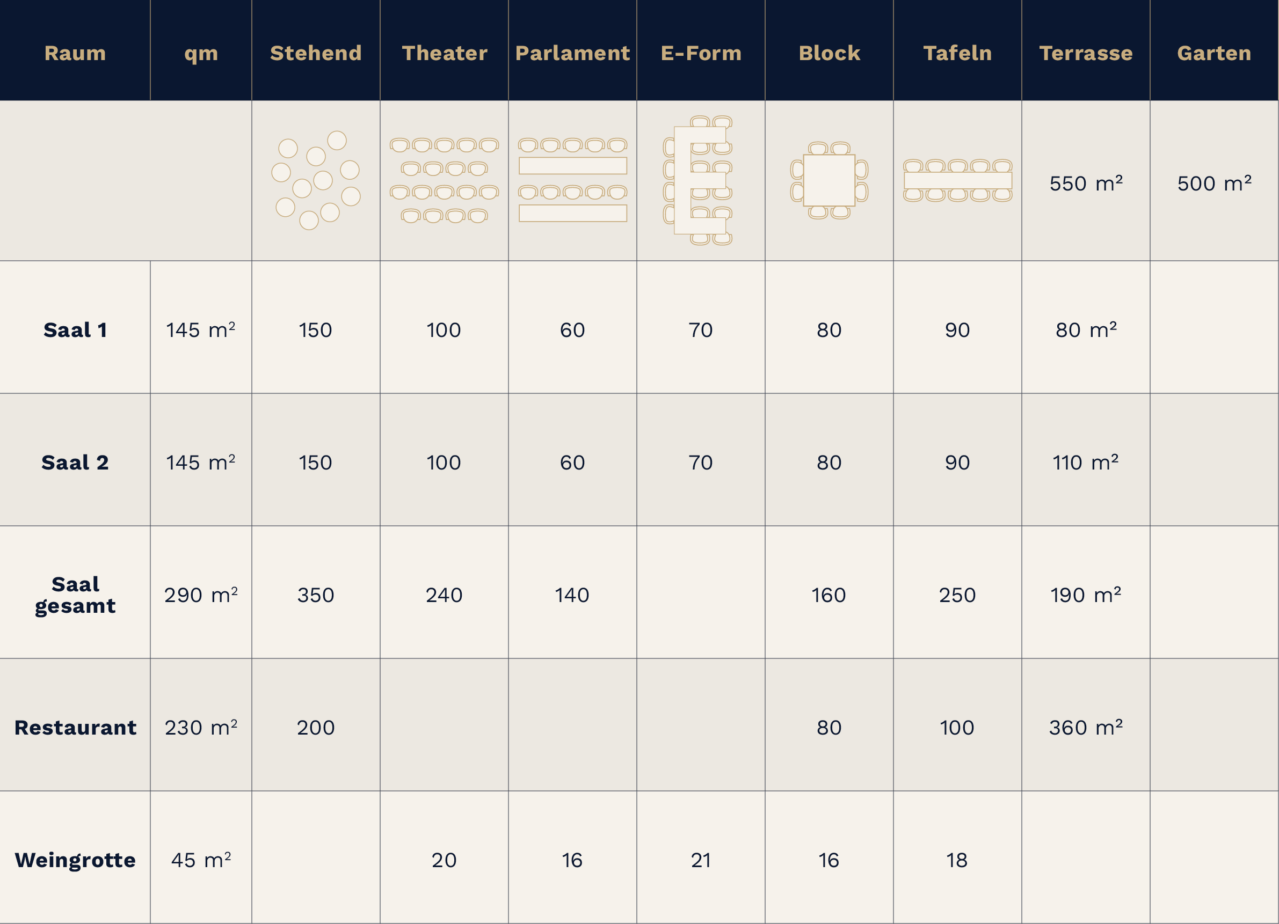
Task: Select the Raum column header
Action: pyautogui.click(x=75, y=53)
